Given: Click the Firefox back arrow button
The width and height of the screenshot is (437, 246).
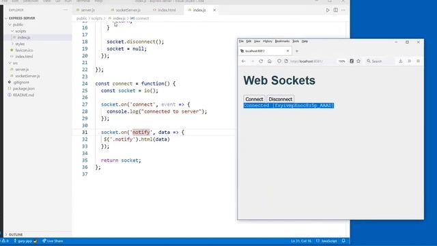Looking at the screenshot, I should [x=244, y=61].
